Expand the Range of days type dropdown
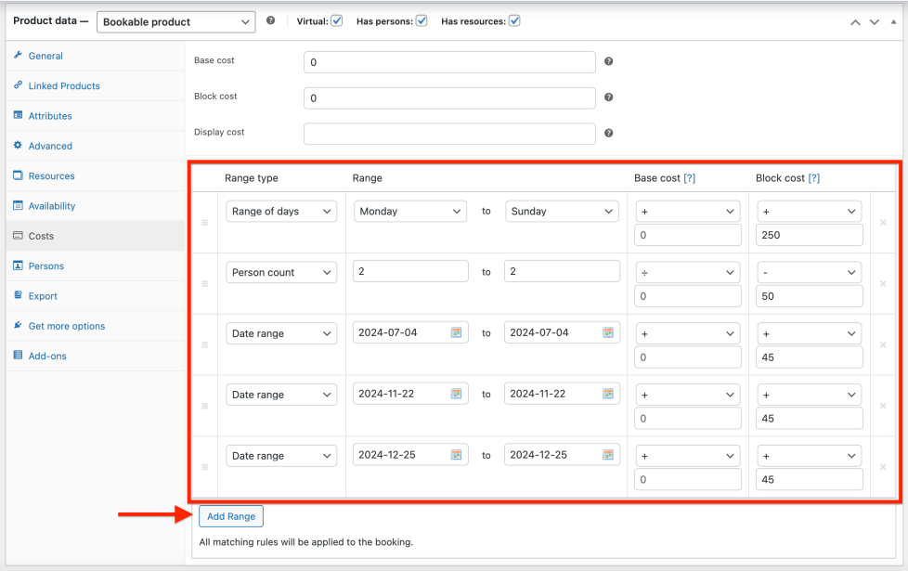 [x=281, y=212]
